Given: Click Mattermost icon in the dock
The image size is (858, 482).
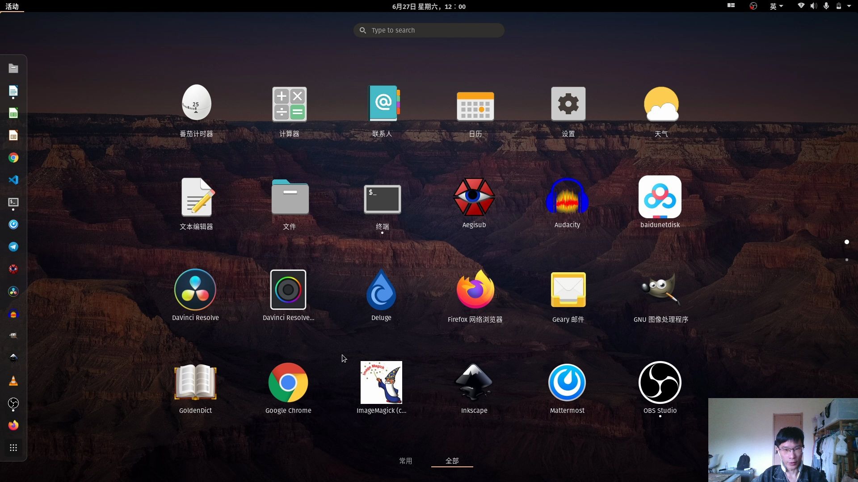Looking at the screenshot, I should coord(13,224).
